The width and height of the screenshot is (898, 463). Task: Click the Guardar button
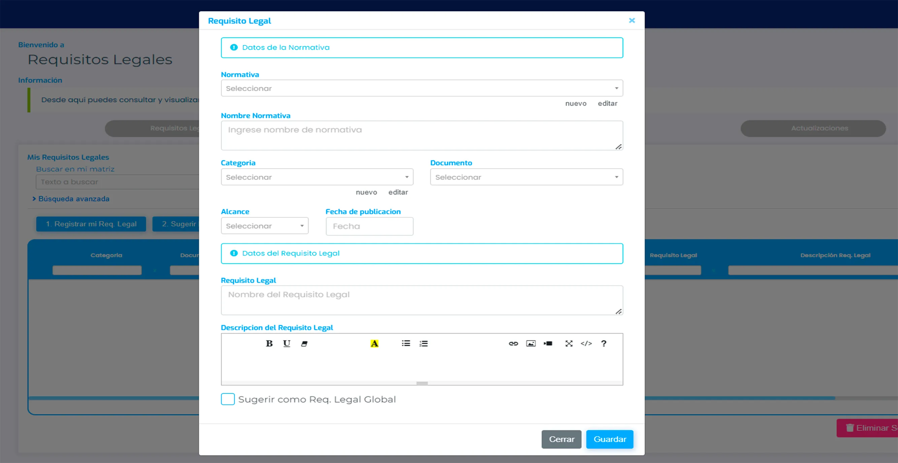tap(610, 439)
